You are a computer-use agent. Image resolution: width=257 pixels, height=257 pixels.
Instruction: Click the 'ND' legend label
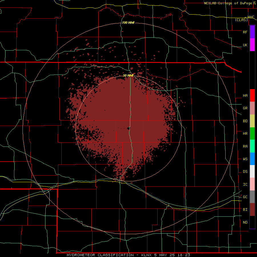(245, 222)
